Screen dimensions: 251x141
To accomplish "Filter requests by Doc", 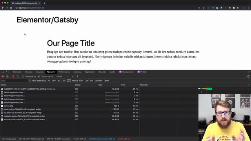I will 87,81.
